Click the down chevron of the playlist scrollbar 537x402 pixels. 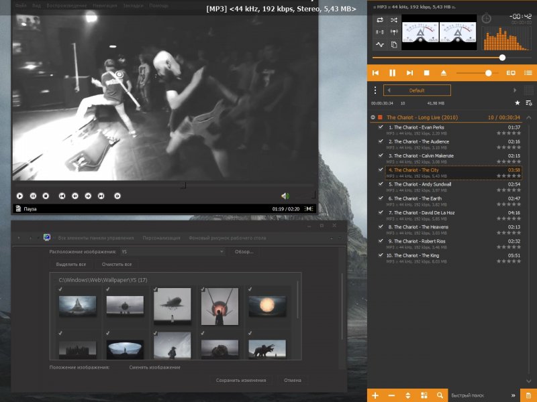coord(529,381)
